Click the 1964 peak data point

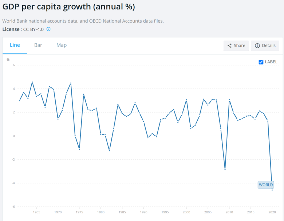tap(32, 82)
